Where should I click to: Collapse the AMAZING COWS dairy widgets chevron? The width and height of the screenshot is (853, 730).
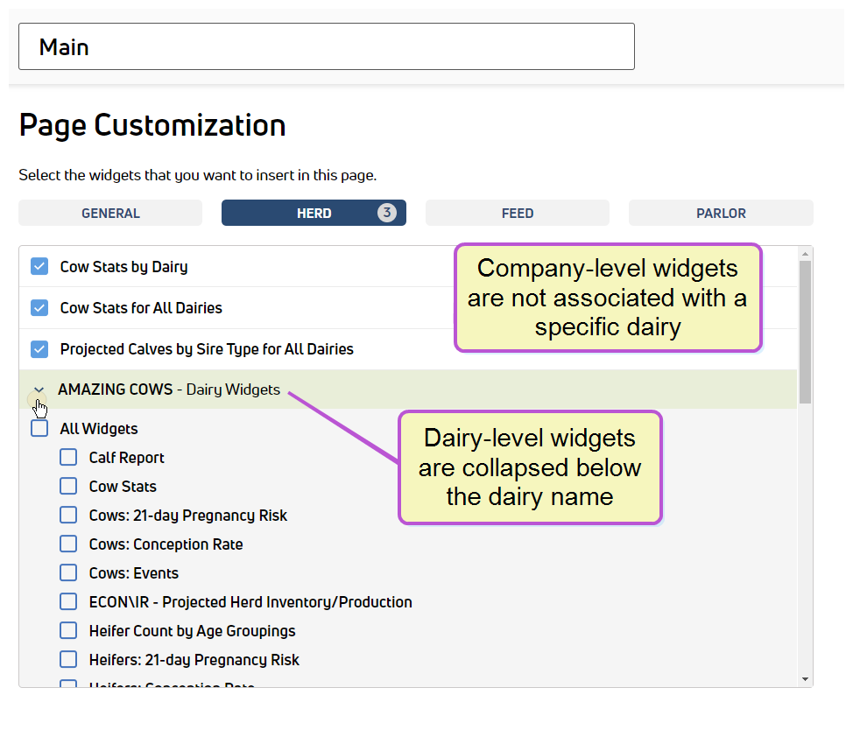(39, 390)
